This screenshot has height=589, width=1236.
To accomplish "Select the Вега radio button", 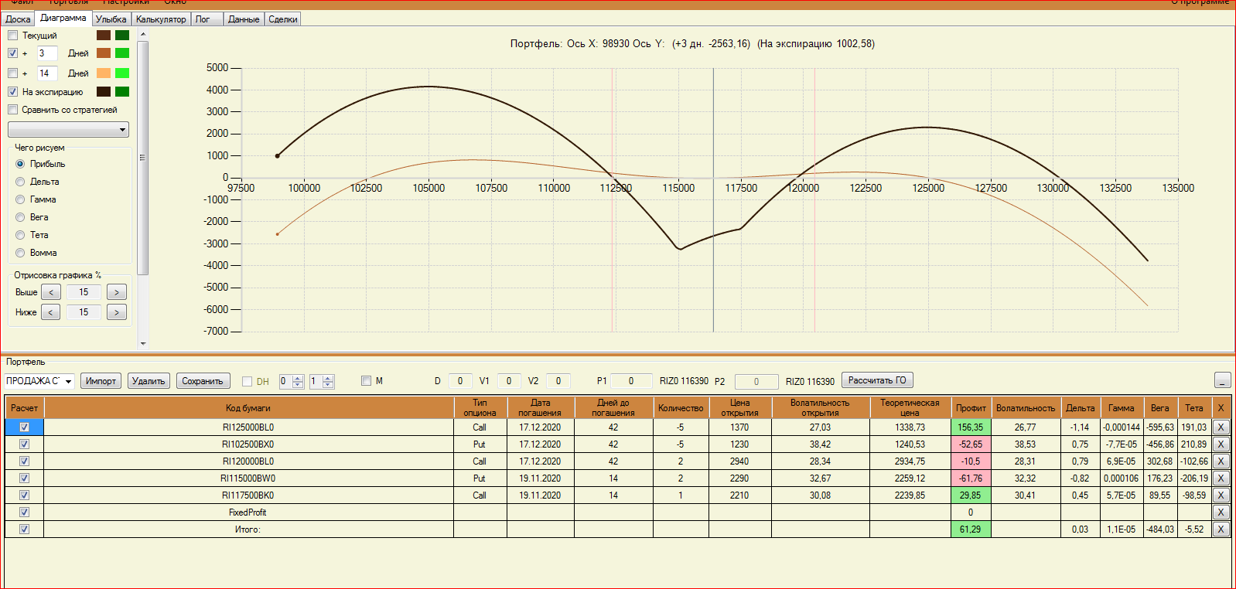I will tap(20, 217).
